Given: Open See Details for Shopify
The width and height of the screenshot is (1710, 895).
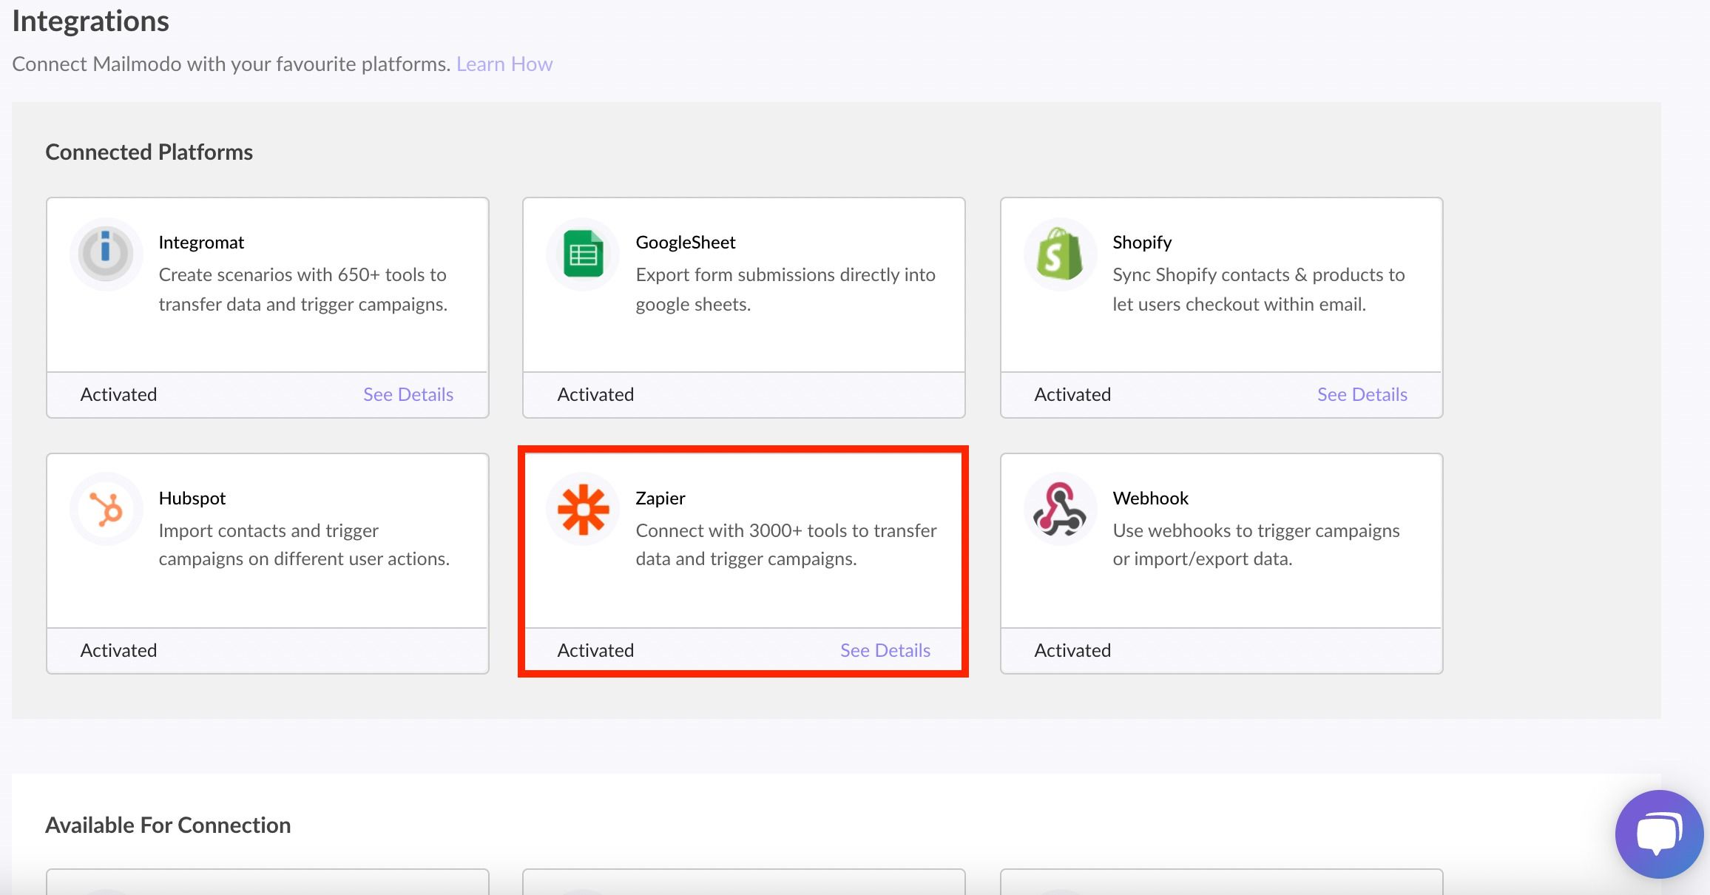Looking at the screenshot, I should tap(1362, 394).
